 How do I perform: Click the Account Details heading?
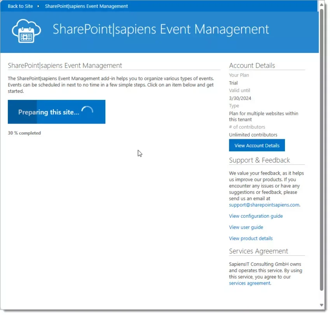pos(252,65)
